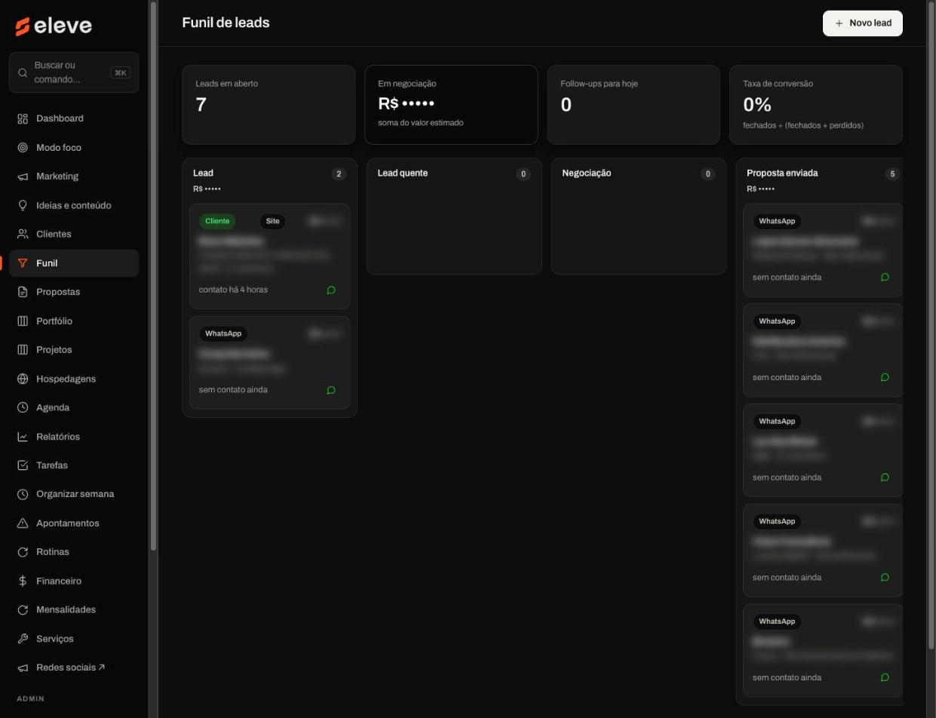Open Propostas in the sidebar
936x718 pixels.
(74, 292)
